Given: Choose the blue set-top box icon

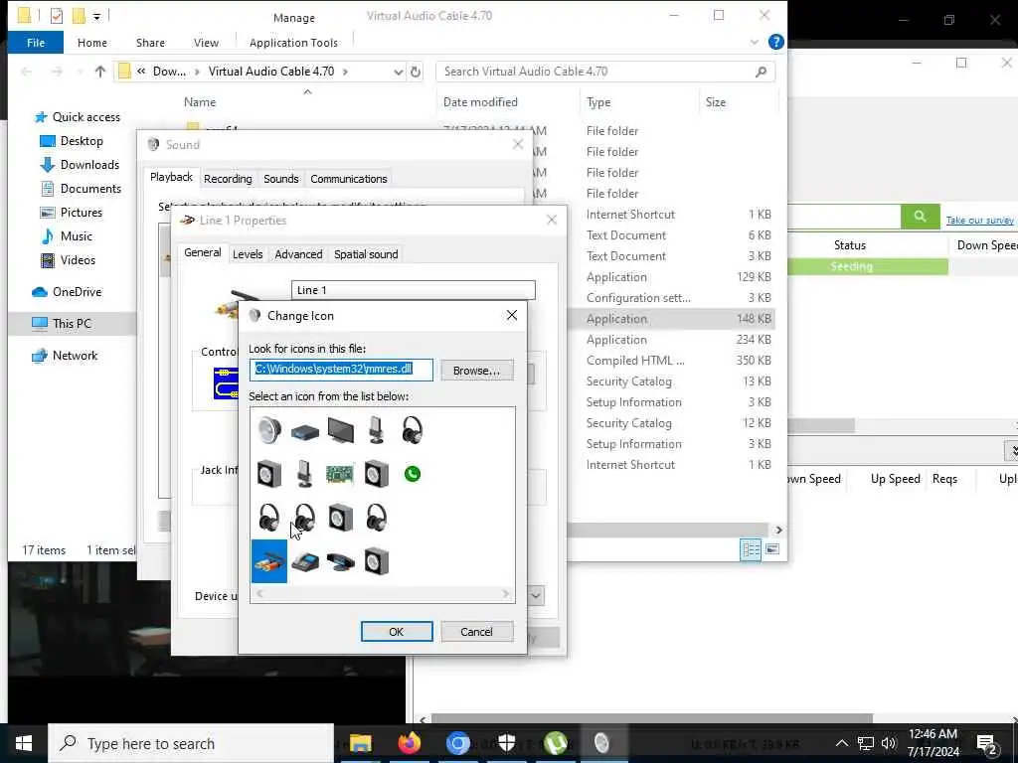Looking at the screenshot, I should pyautogui.click(x=304, y=431).
